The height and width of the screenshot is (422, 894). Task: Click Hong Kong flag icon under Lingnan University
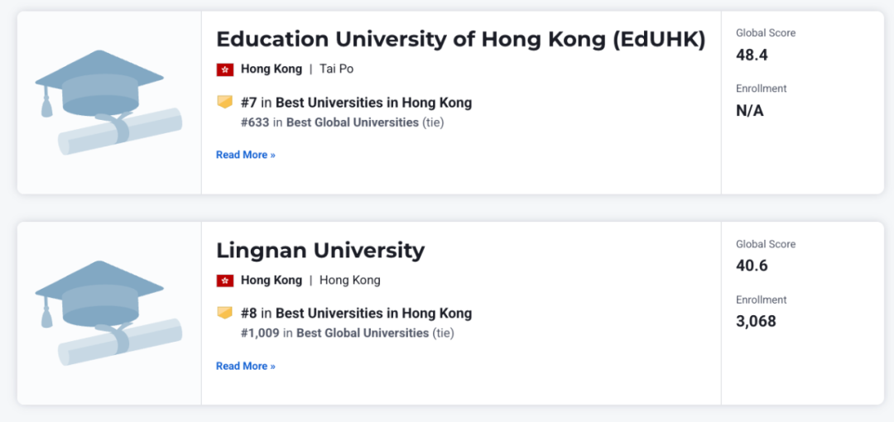click(x=224, y=281)
